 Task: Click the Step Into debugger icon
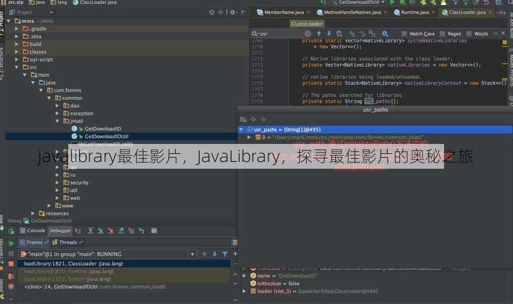(x=101, y=231)
